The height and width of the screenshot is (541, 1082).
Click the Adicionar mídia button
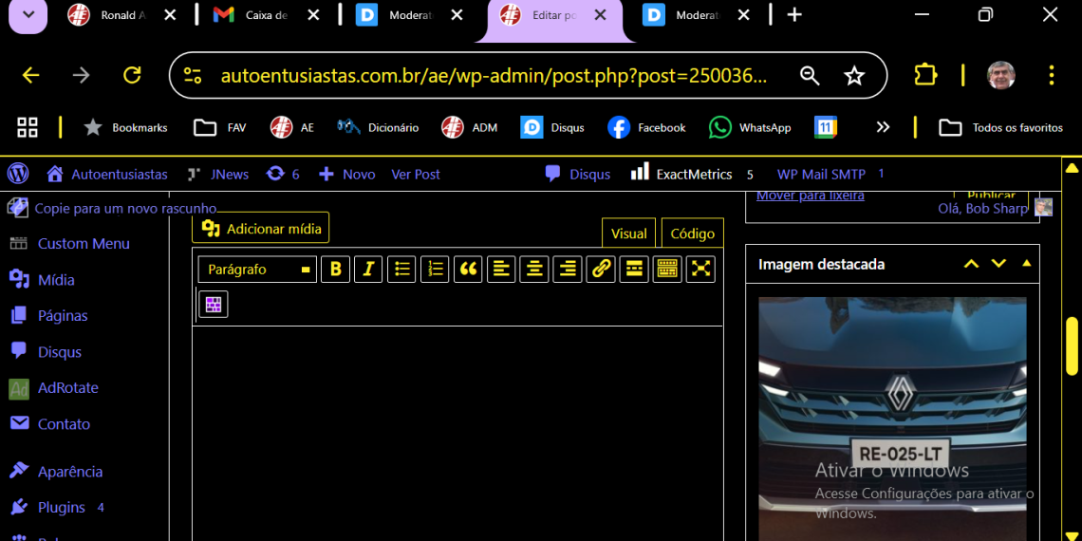pyautogui.click(x=261, y=229)
